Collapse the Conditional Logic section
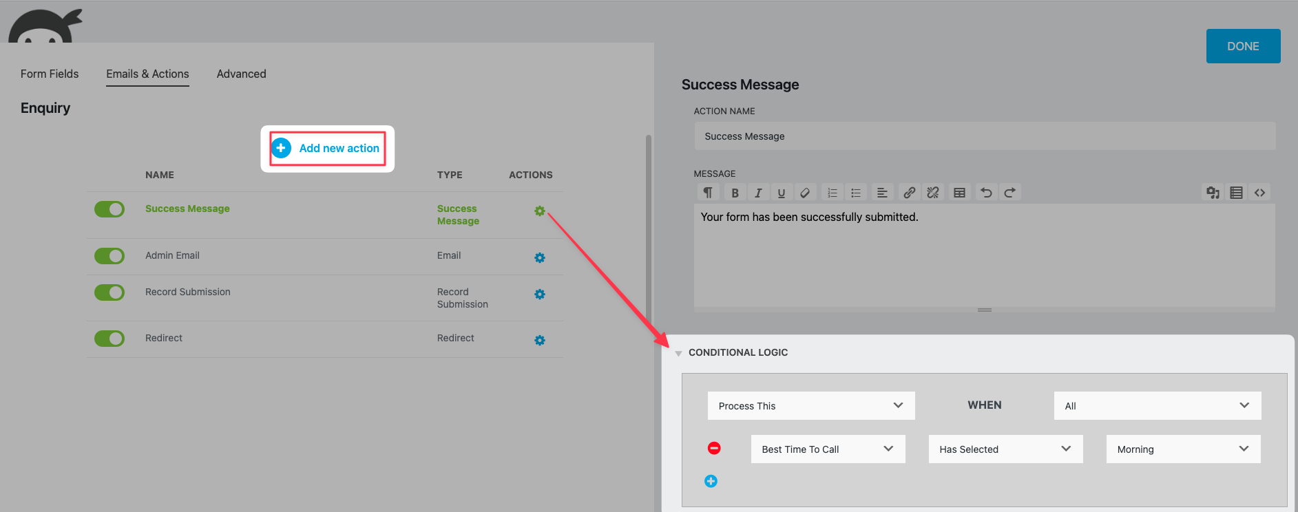 pyautogui.click(x=679, y=353)
